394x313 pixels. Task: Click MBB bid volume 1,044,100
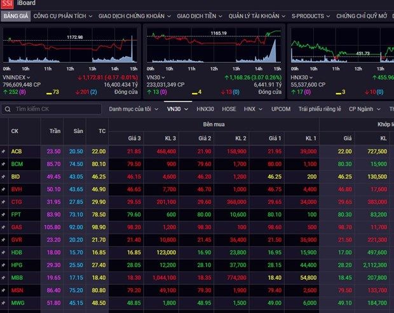click(165, 278)
